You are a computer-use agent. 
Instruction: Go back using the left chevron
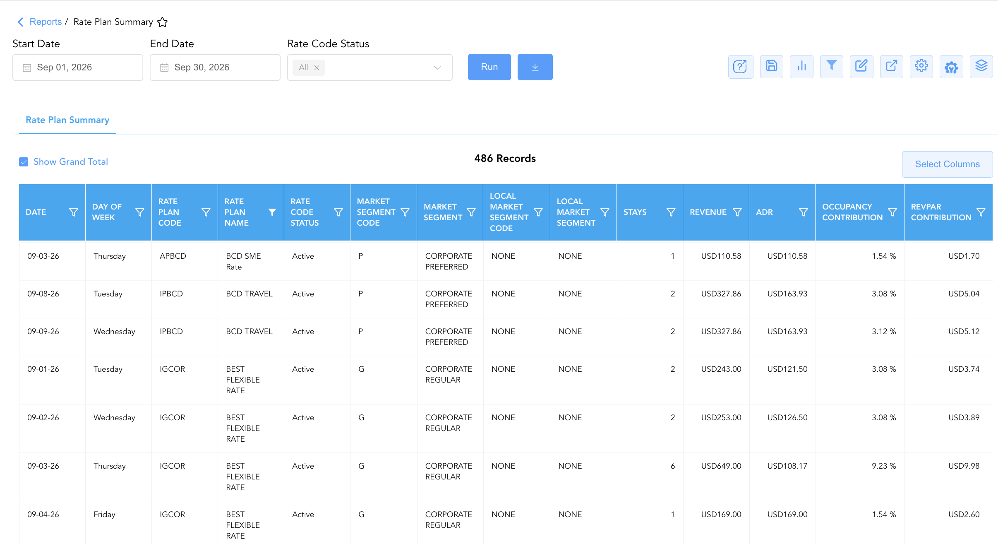tap(20, 22)
